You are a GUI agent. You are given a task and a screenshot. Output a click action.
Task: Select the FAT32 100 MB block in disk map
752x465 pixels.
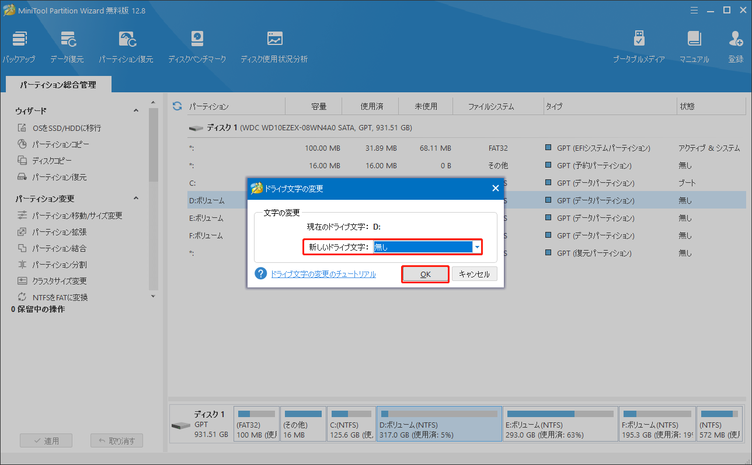pyautogui.click(x=256, y=424)
